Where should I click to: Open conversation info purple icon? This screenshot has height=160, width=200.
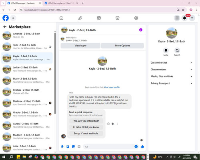[141, 30]
